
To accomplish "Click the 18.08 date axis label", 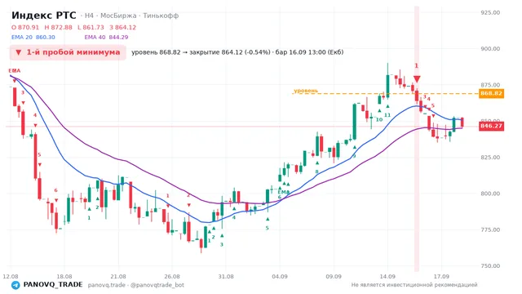I will coord(64,277).
